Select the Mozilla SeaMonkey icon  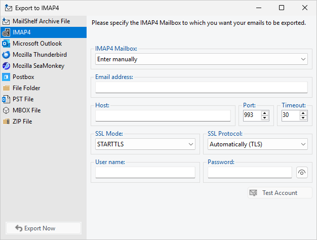click(6, 66)
